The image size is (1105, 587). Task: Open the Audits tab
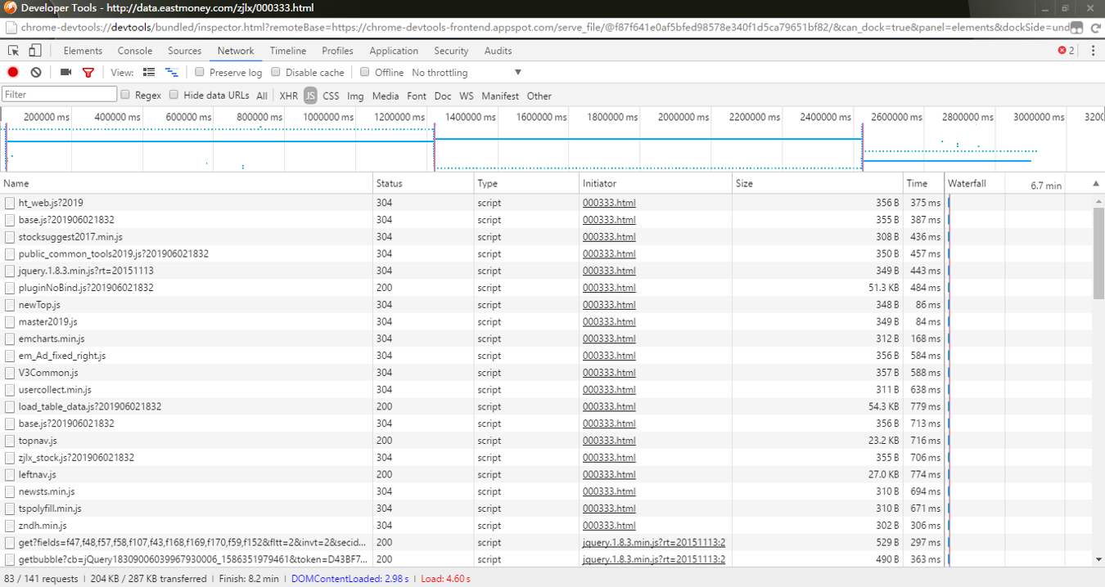pos(498,51)
